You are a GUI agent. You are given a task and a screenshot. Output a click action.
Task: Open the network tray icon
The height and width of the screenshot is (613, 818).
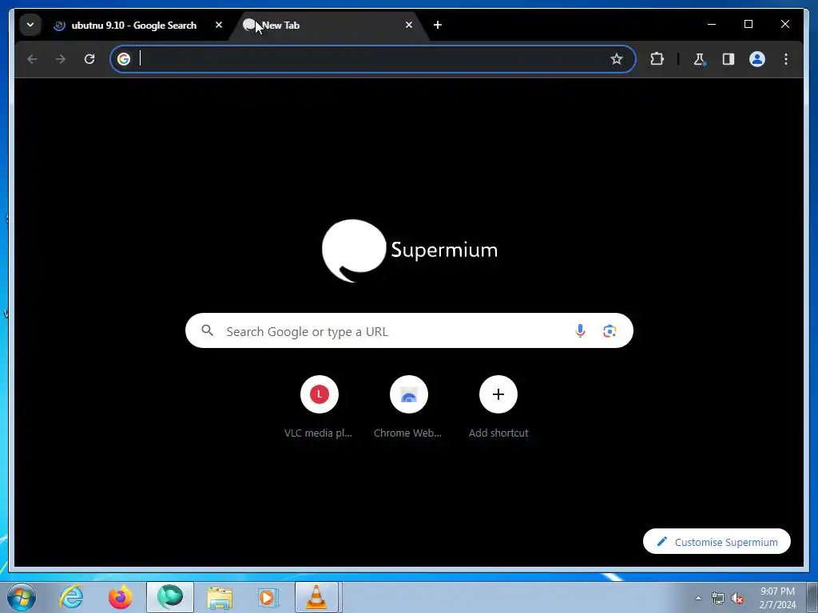[718, 598]
